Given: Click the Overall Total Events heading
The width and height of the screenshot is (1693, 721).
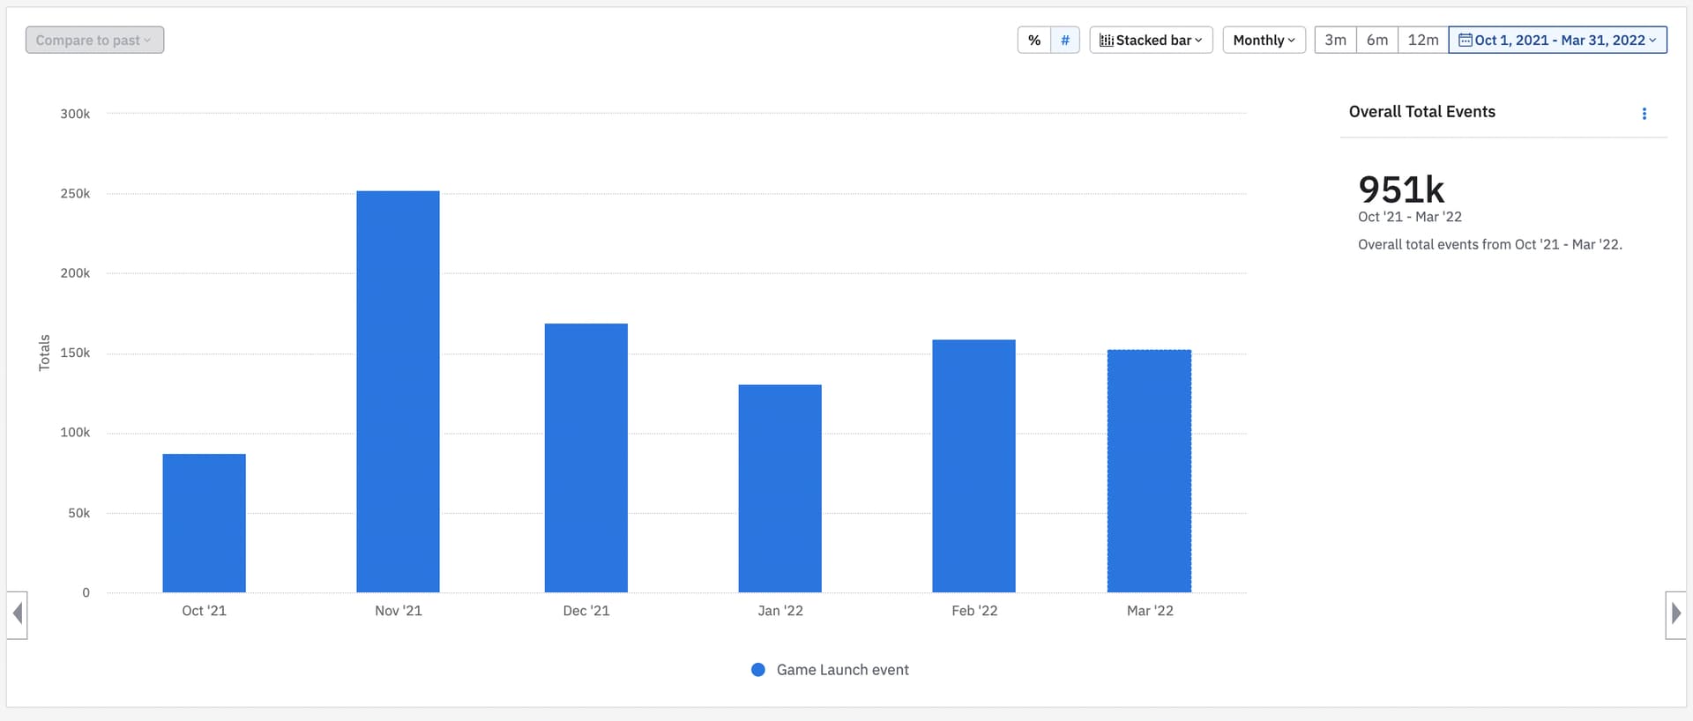Looking at the screenshot, I should click(1421, 112).
